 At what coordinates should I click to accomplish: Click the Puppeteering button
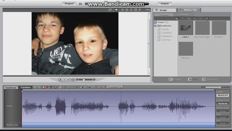point(115,87)
